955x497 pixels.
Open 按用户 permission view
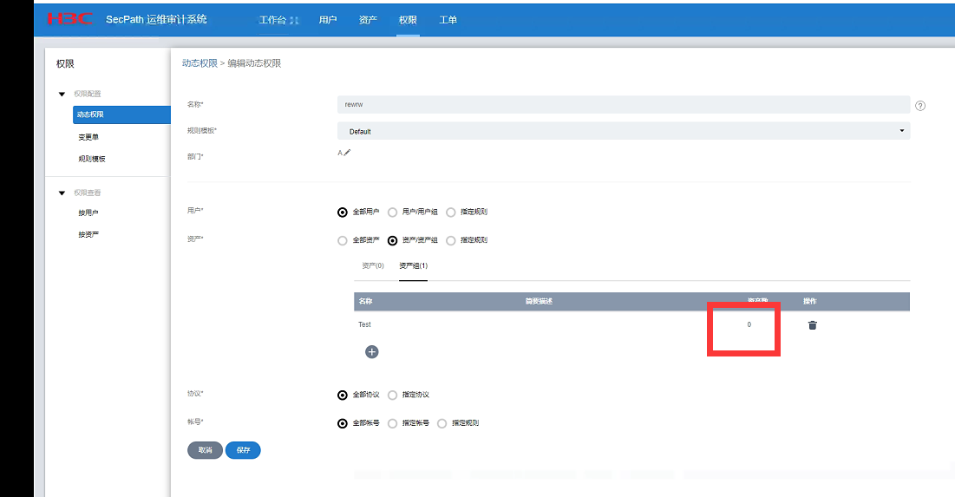(x=88, y=213)
